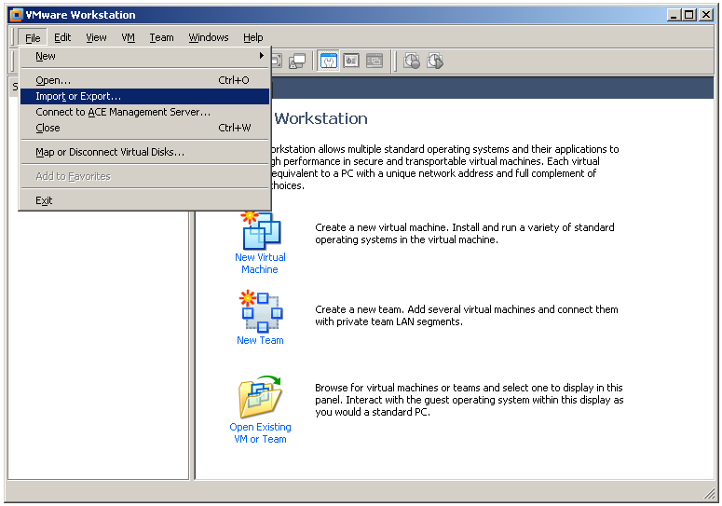The image size is (722, 506).
Task: Open the Team menu
Action: point(161,37)
